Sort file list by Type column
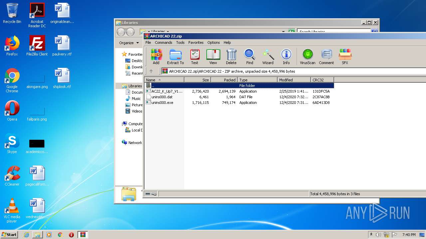 pos(258,80)
